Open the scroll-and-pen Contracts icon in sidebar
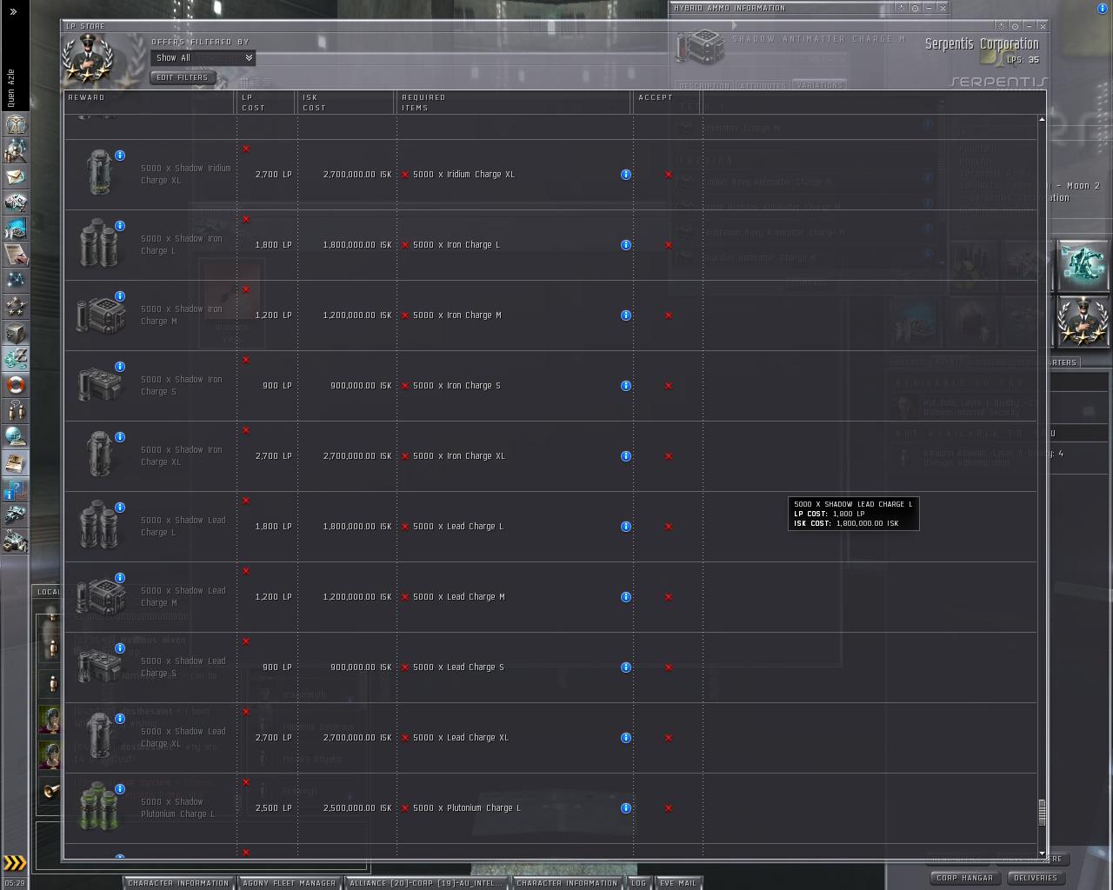 tap(16, 255)
